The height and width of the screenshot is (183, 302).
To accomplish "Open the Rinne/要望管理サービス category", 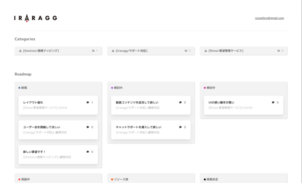I will (226, 51).
